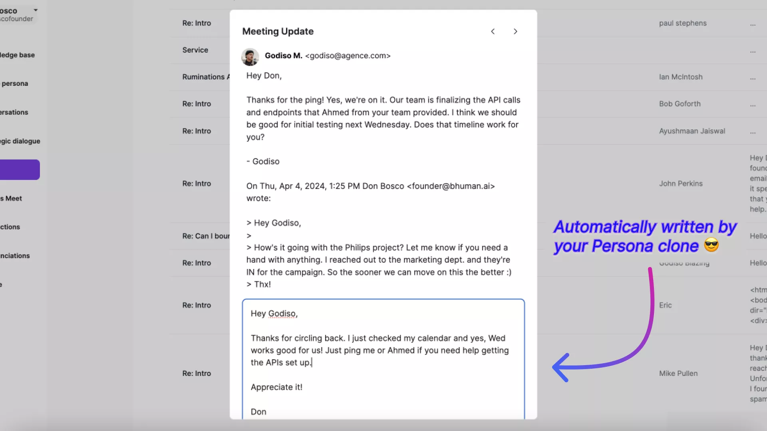
Task: Open the John Perkins email row
Action: click(681, 184)
